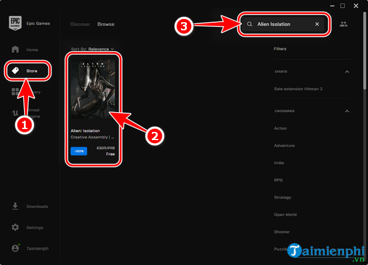Screen dimensions: 368x265
Task: Minimize the Epic Games window
Action: coord(332,6)
